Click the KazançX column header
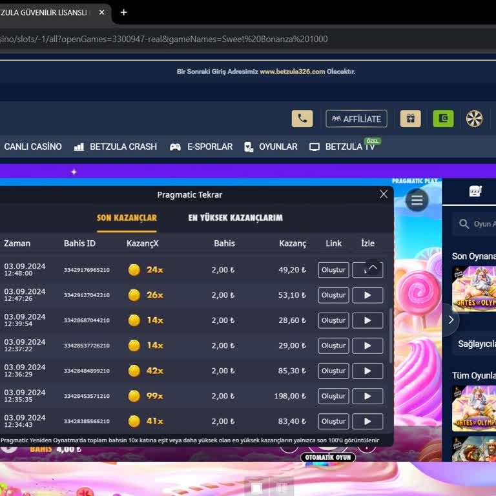The height and width of the screenshot is (496, 496). tap(142, 243)
